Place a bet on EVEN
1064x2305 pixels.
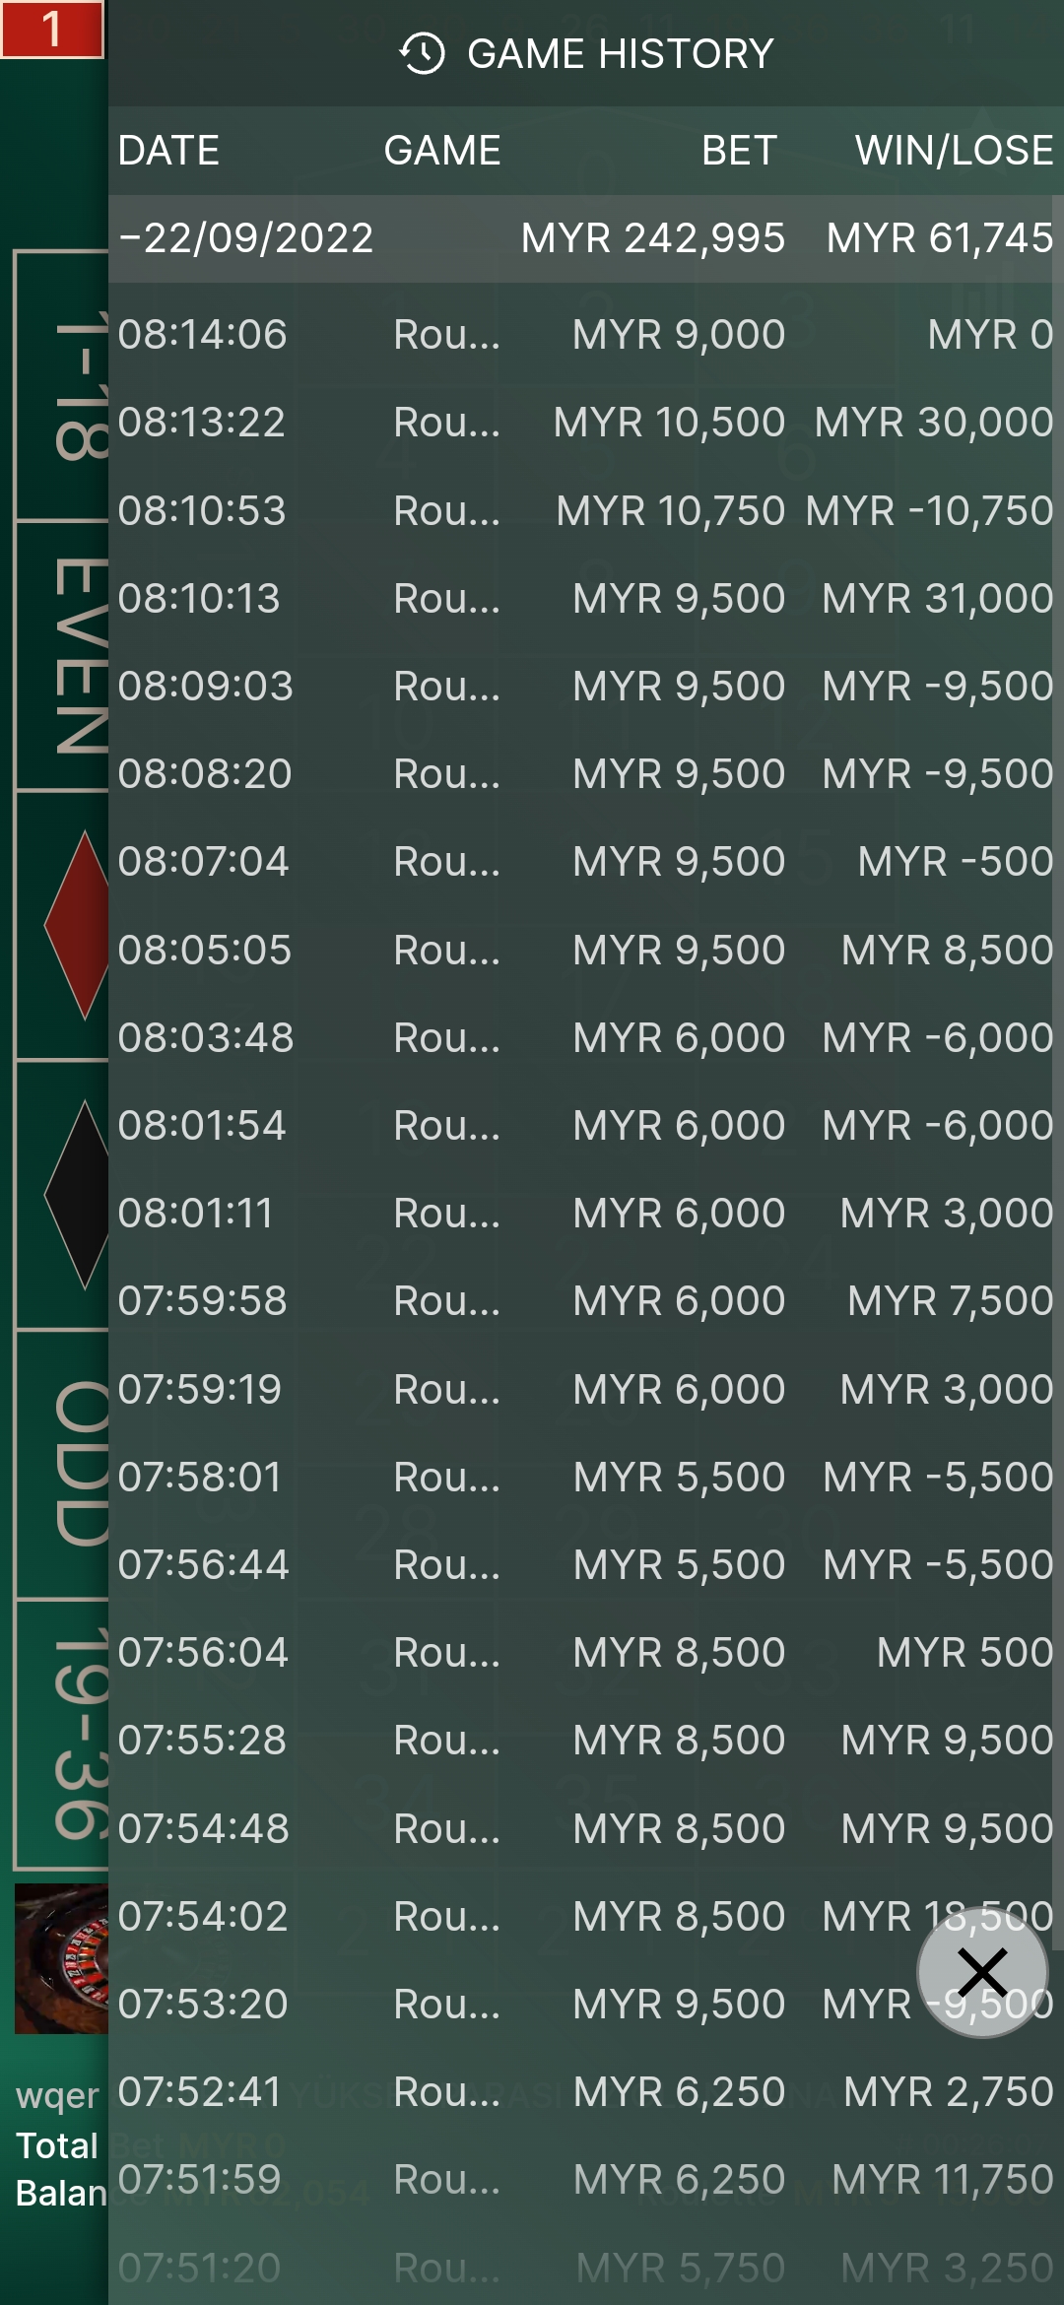click(x=63, y=656)
